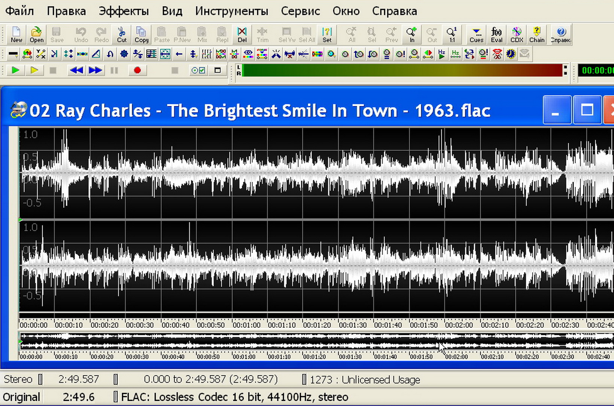The height and width of the screenshot is (406, 614).
Task: Open the Doppler effect icon
Action: tap(27, 55)
